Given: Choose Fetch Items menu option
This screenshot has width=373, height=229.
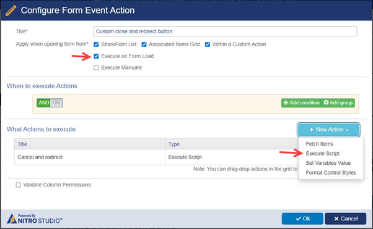Looking at the screenshot, I should pyautogui.click(x=319, y=144).
